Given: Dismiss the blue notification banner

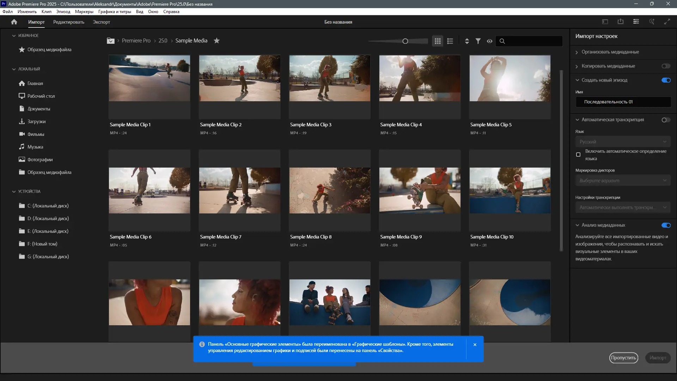Looking at the screenshot, I should (475, 345).
